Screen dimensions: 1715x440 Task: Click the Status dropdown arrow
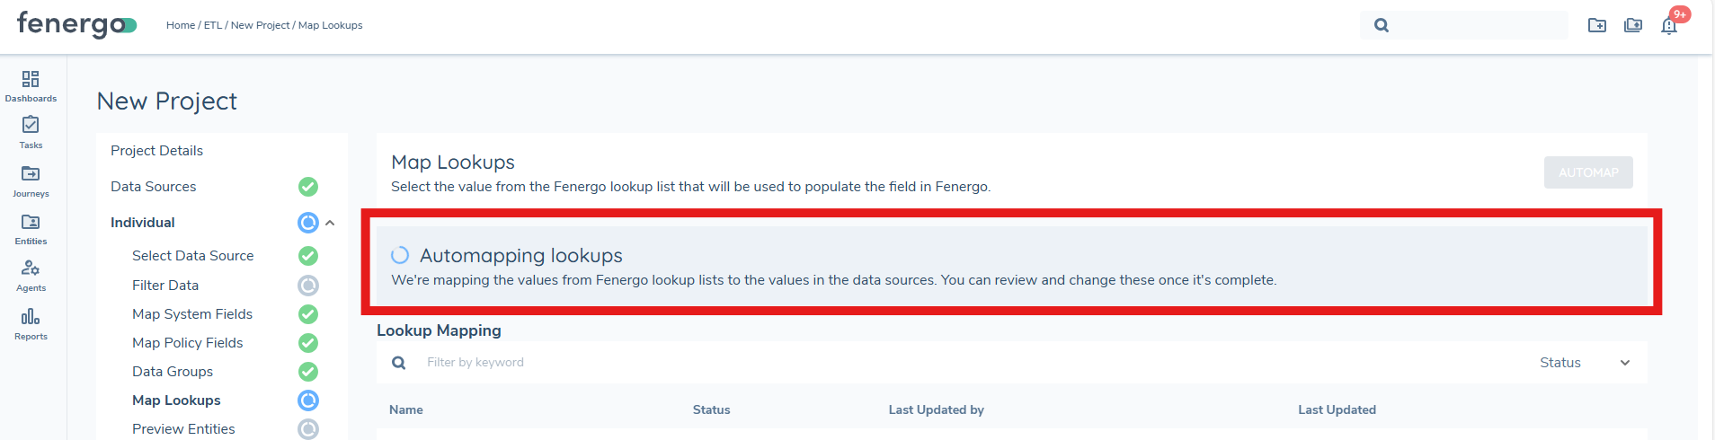[1625, 363]
